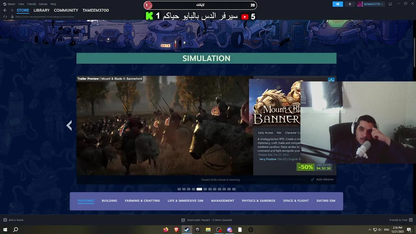Open the notifications bell

[x=350, y=4]
